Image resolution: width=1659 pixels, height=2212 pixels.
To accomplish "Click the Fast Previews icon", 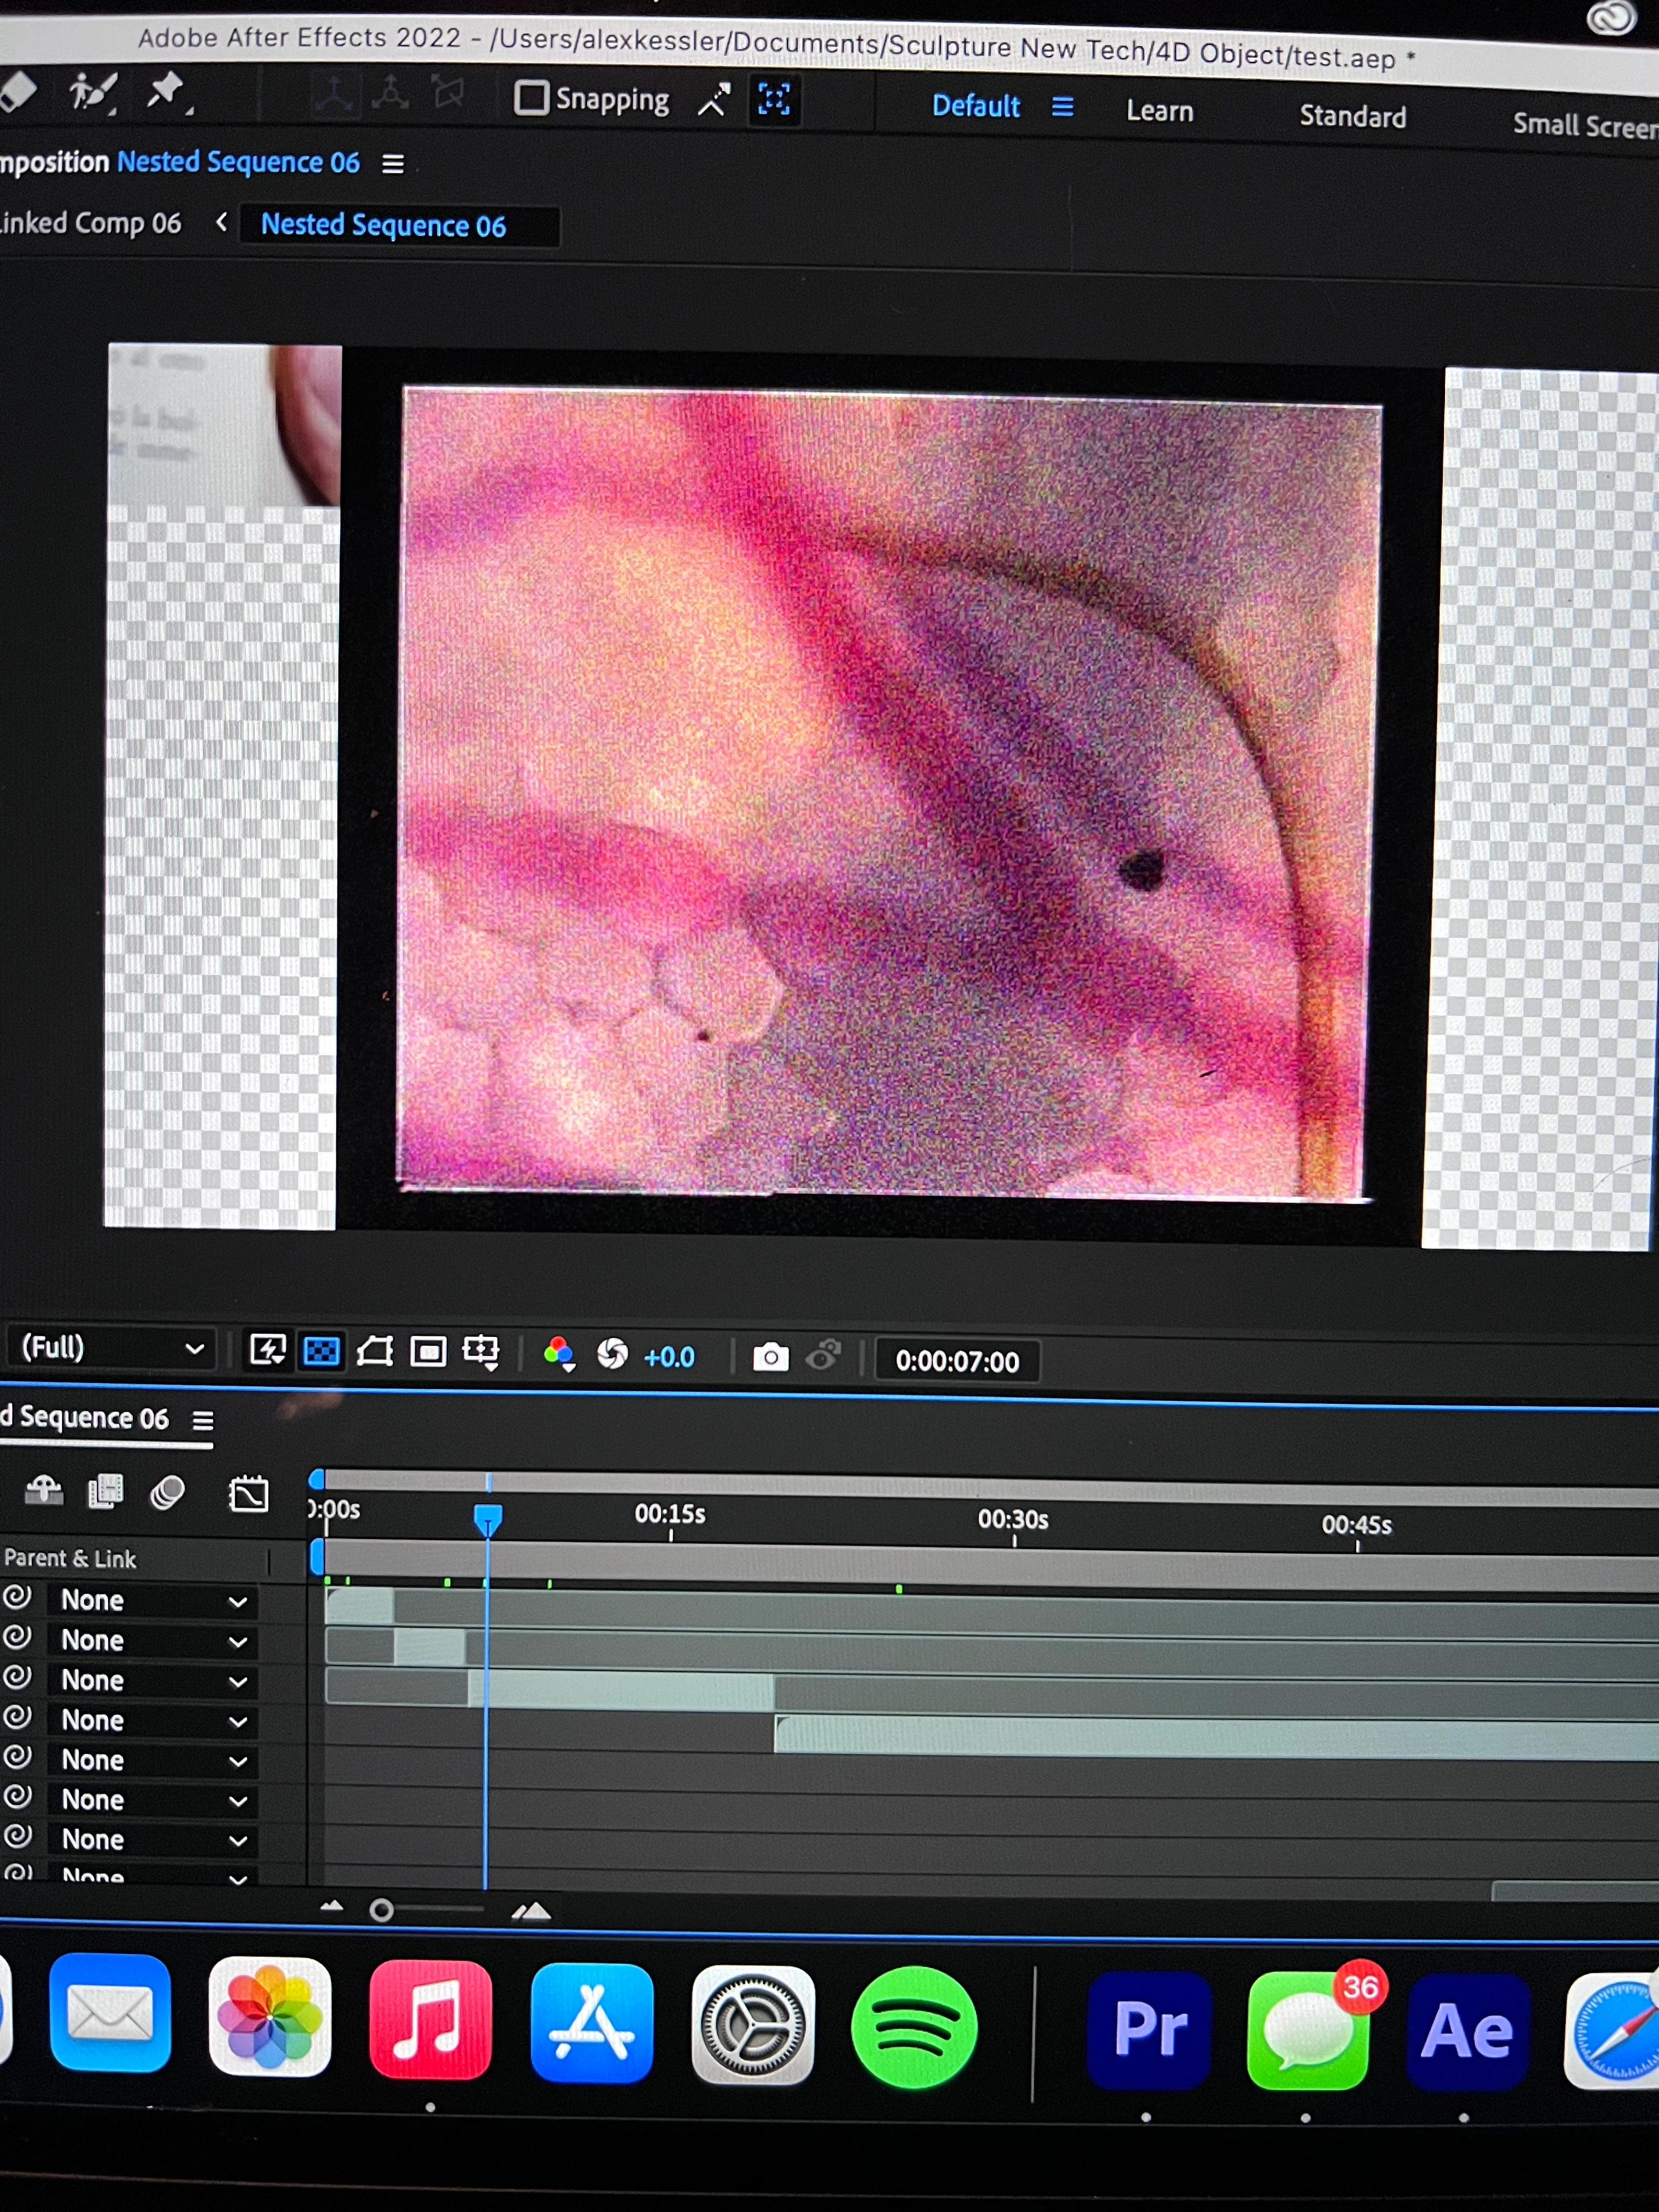I will [267, 1350].
